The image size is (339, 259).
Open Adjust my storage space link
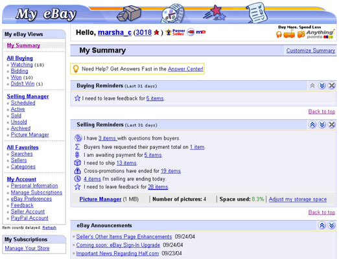[298, 199]
